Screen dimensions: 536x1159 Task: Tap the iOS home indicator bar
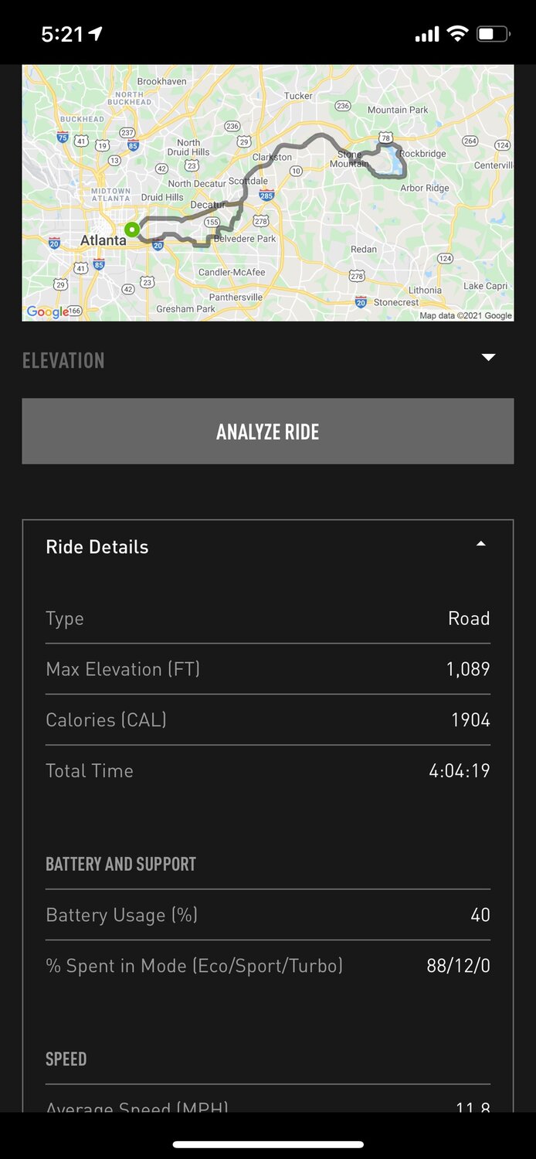[268, 1144]
